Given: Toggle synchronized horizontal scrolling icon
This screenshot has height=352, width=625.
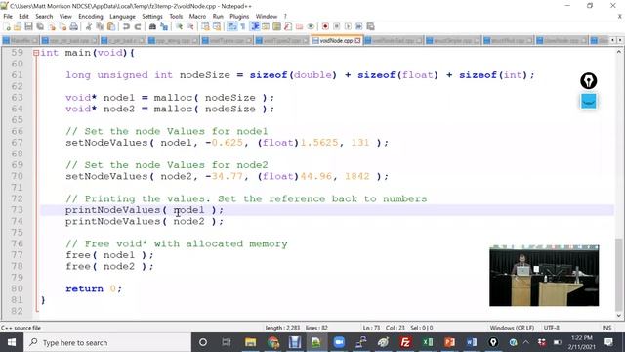Looking at the screenshot, I should [x=217, y=26].
